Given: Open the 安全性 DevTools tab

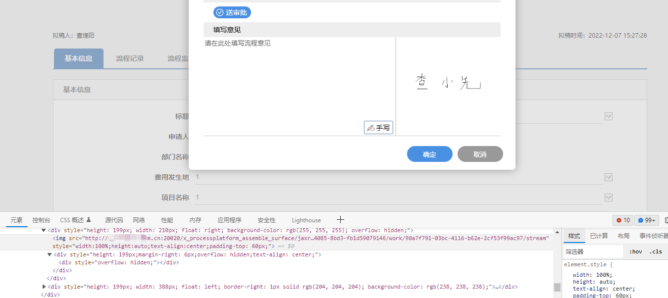Looking at the screenshot, I should (266, 220).
